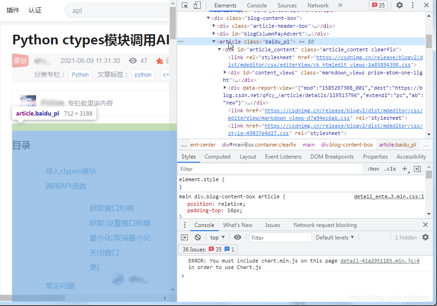Close the console drawer

tap(425, 225)
